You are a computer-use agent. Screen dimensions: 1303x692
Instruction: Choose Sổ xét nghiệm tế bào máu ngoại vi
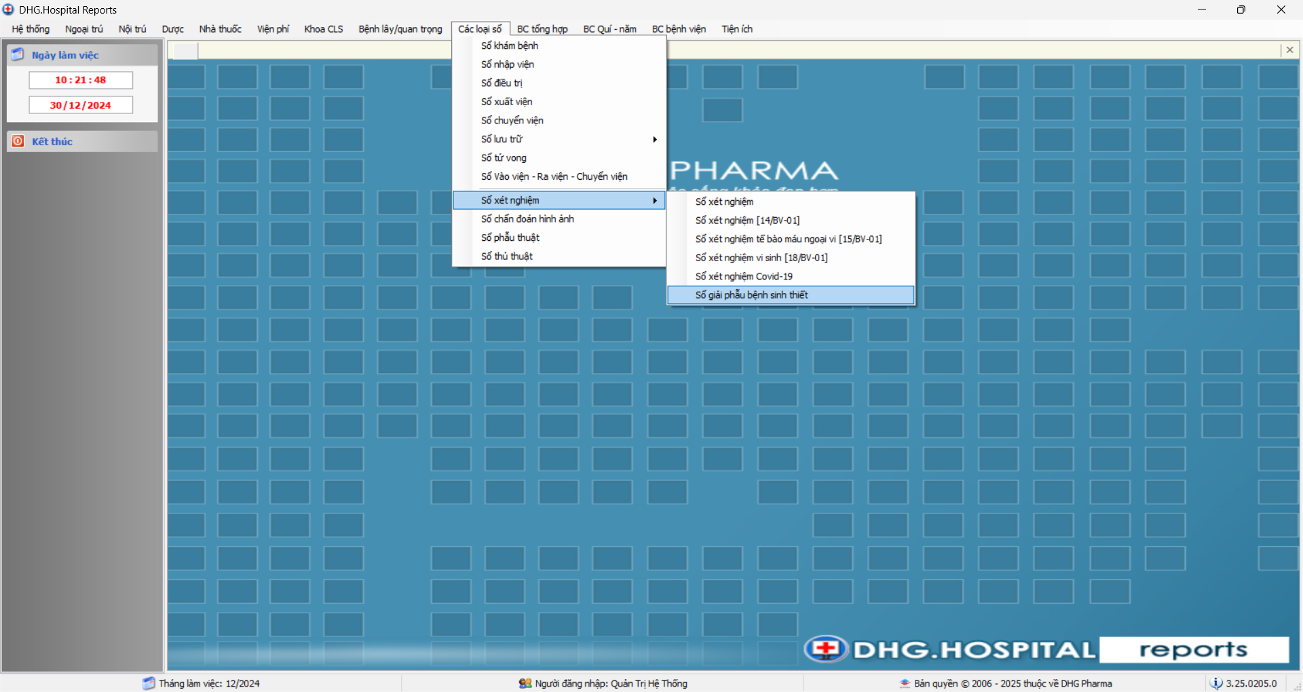[791, 239]
